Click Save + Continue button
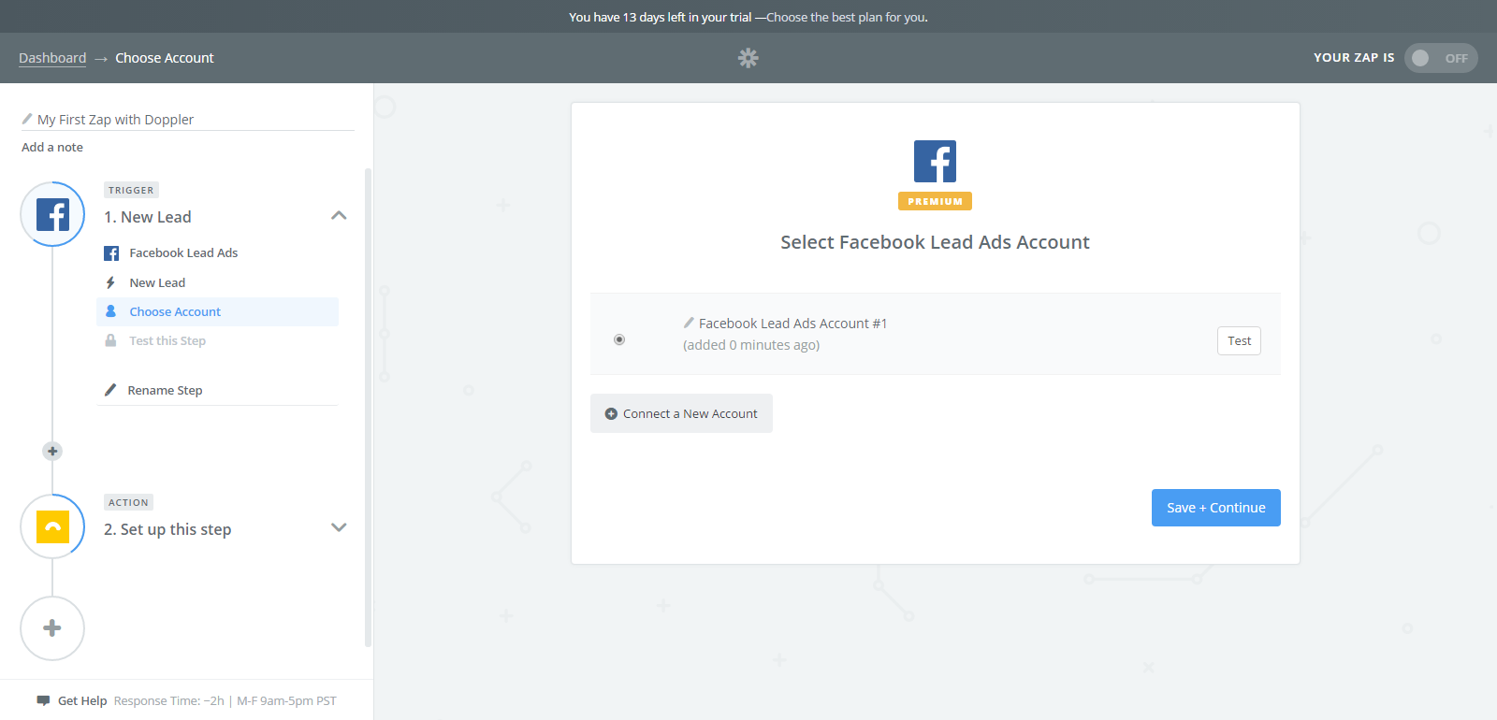 point(1215,508)
